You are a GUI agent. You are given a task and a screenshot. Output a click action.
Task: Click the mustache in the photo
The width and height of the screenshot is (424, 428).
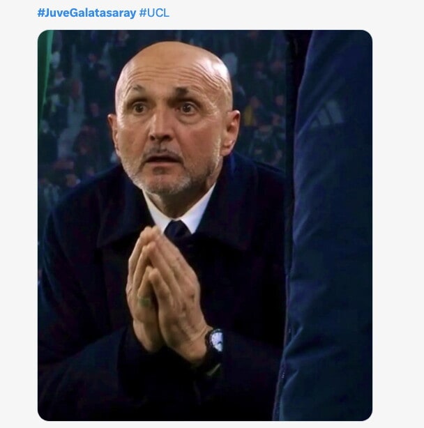click(x=162, y=152)
